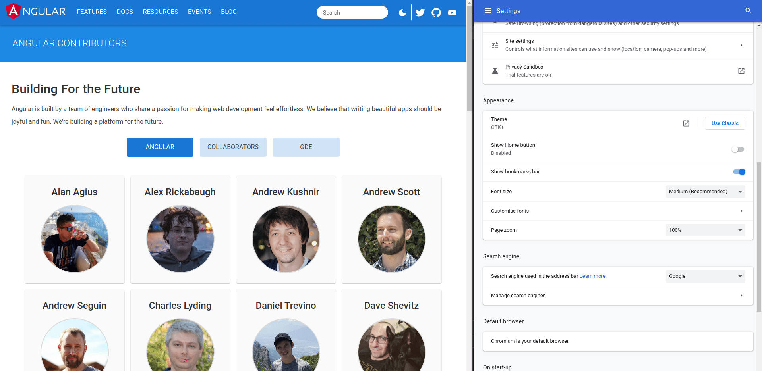This screenshot has height=371, width=762.
Task: Open the FEATURES menu item
Action: pos(92,12)
